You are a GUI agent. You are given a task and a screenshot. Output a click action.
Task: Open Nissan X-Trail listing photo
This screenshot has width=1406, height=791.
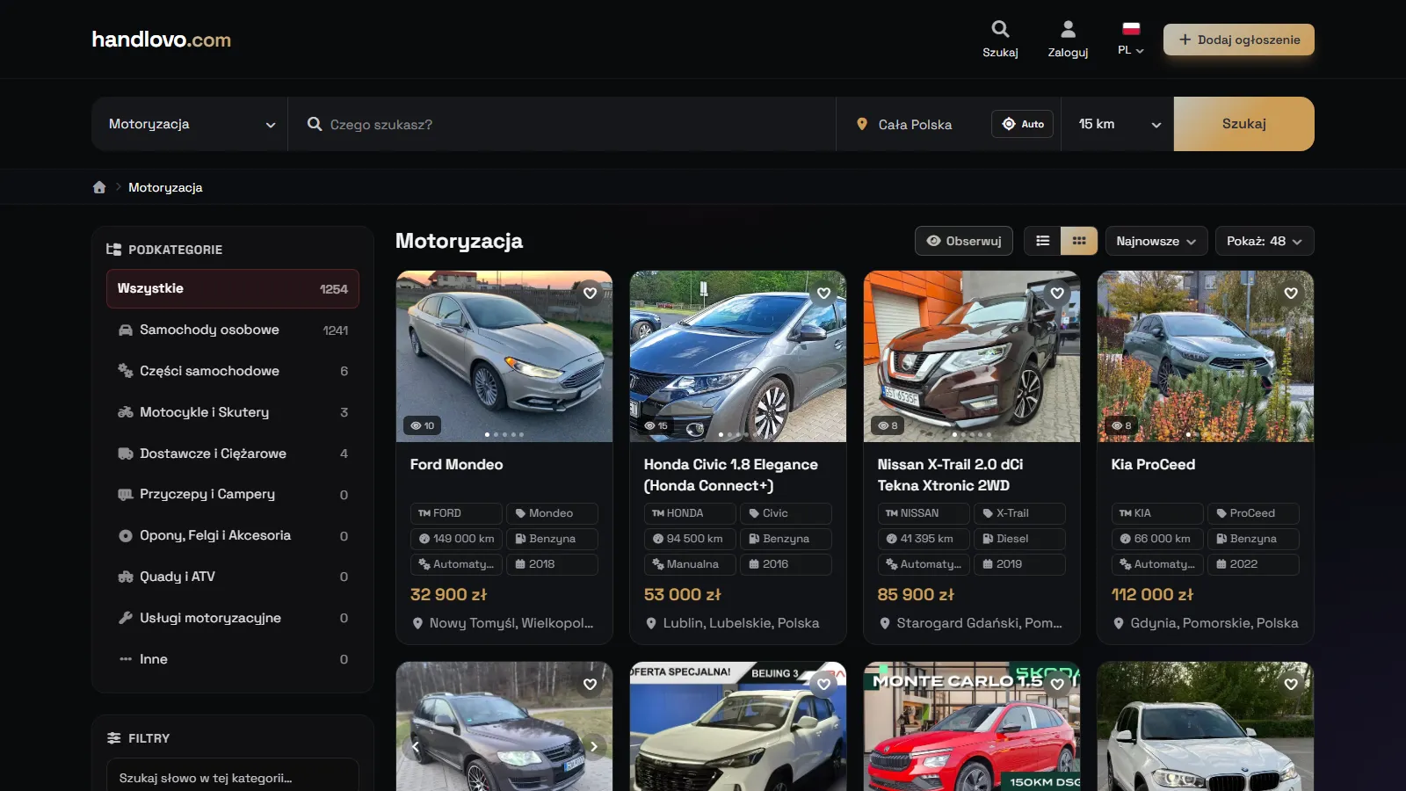[972, 356]
